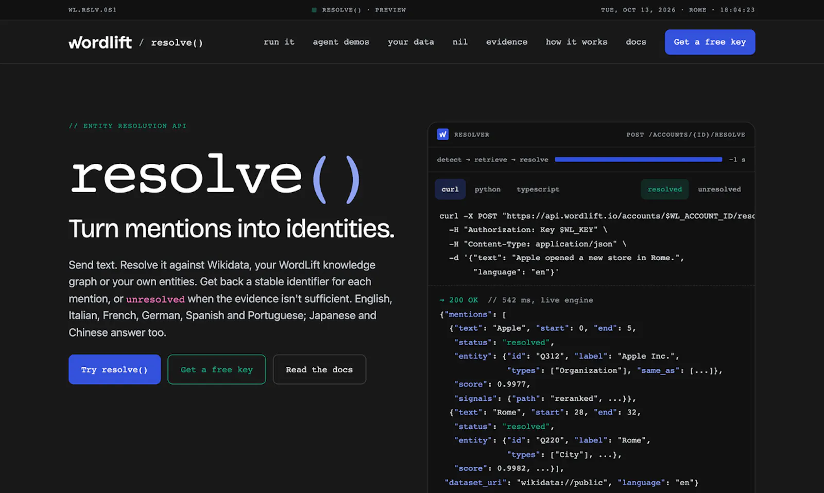This screenshot has height=493, width=824.
Task: Click the 'Content-Type: application/json' code line
Action: 538,244
